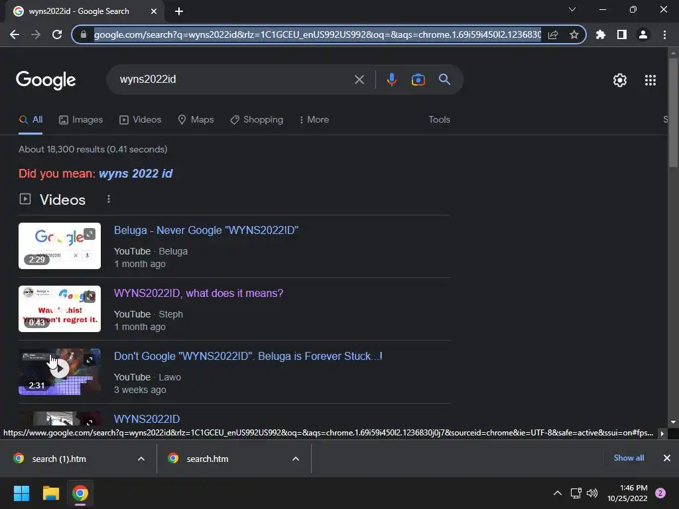Play the 2:31 Lawo video thumbnail

[60, 372]
